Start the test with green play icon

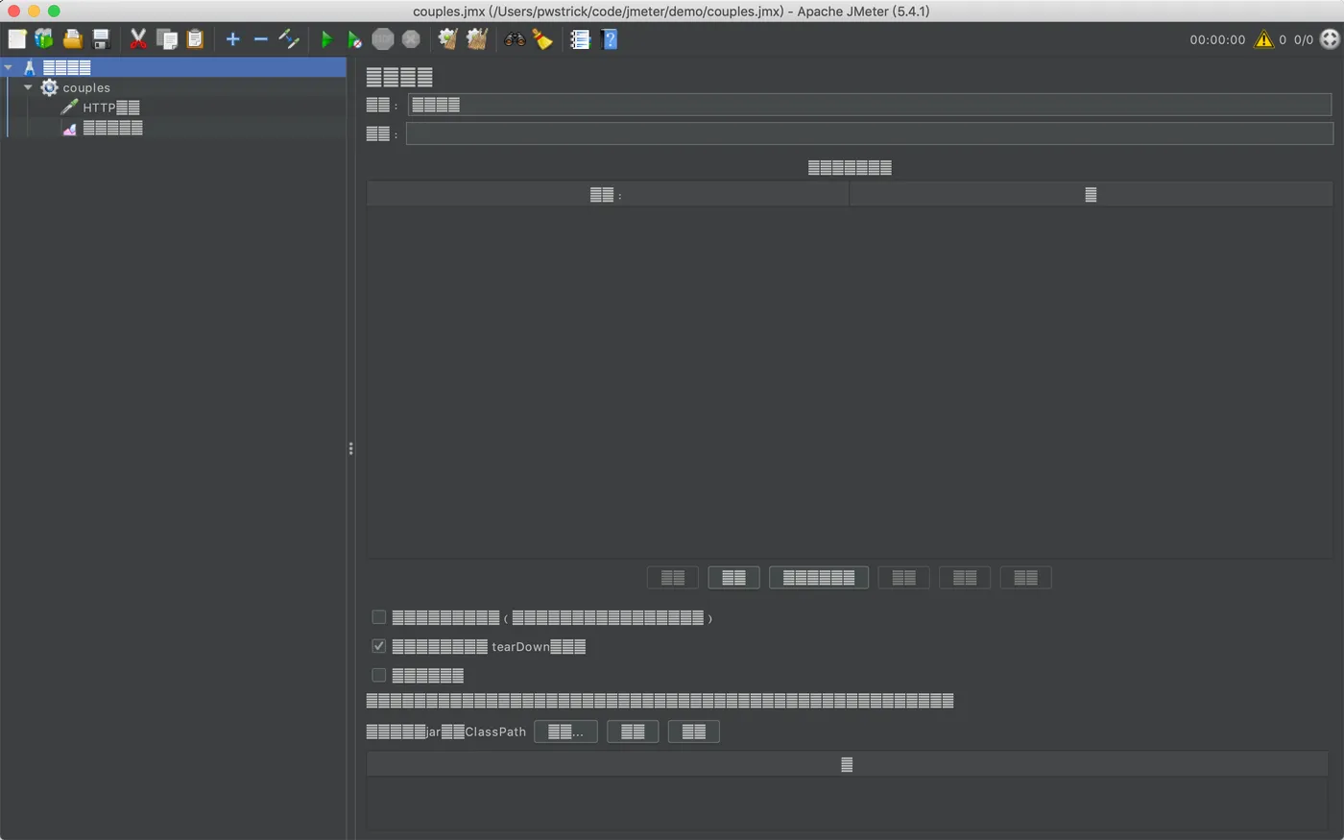pos(326,39)
